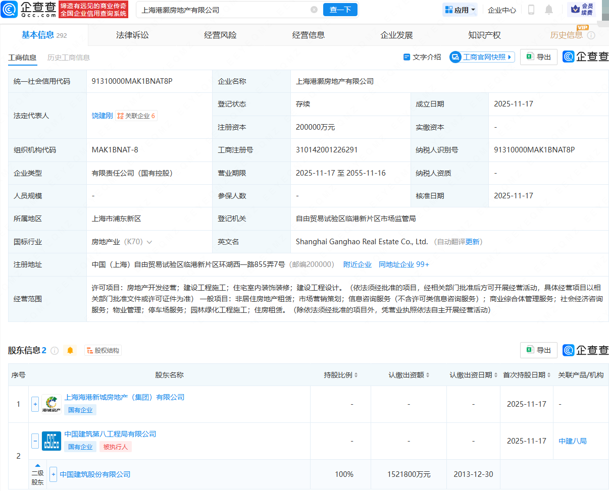The height and width of the screenshot is (491, 609).
Task: Click the 查一下 search button
Action: 340,9
